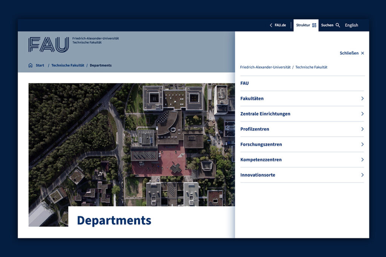The width and height of the screenshot is (386, 257).
Task: Click Technische Fakultät in the page breadcrumb
Action: click(x=68, y=65)
